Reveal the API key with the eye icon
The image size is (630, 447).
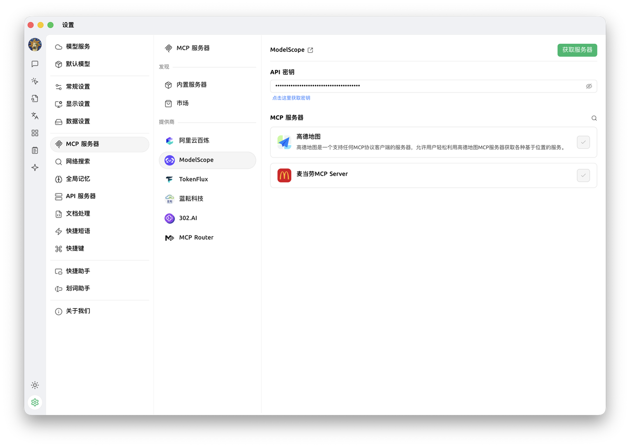[589, 86]
